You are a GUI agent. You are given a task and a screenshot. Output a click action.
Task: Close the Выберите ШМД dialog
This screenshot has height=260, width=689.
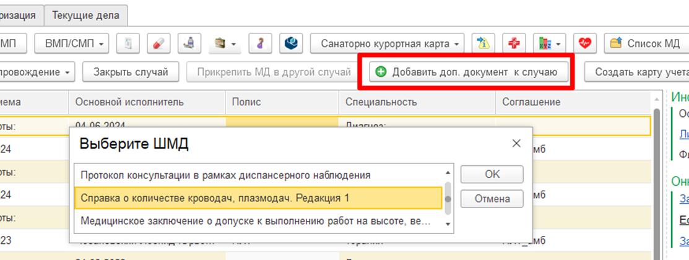pyautogui.click(x=516, y=144)
